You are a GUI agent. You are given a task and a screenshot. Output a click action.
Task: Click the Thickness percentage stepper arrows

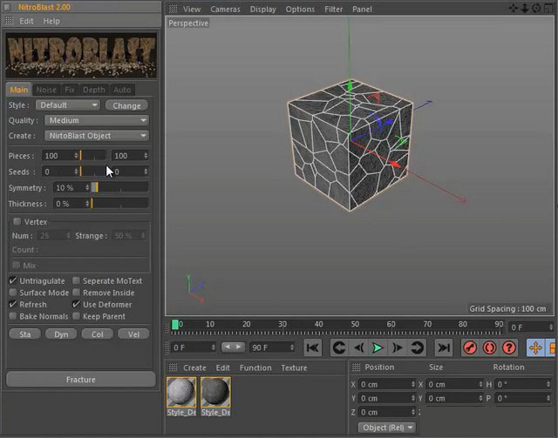(x=87, y=204)
